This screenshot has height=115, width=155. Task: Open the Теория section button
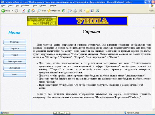click(x=15, y=55)
